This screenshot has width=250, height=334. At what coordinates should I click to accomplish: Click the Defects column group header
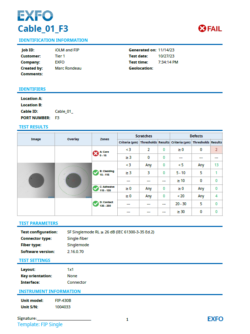(x=196, y=136)
